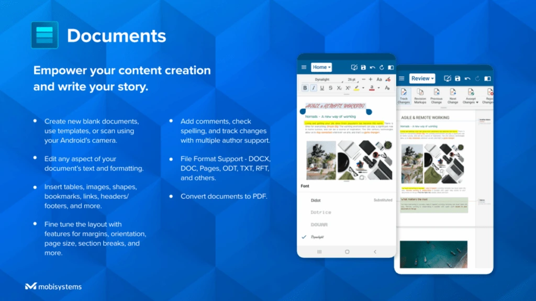Click the Documents app icon
The height and width of the screenshot is (301, 536).
click(x=44, y=35)
